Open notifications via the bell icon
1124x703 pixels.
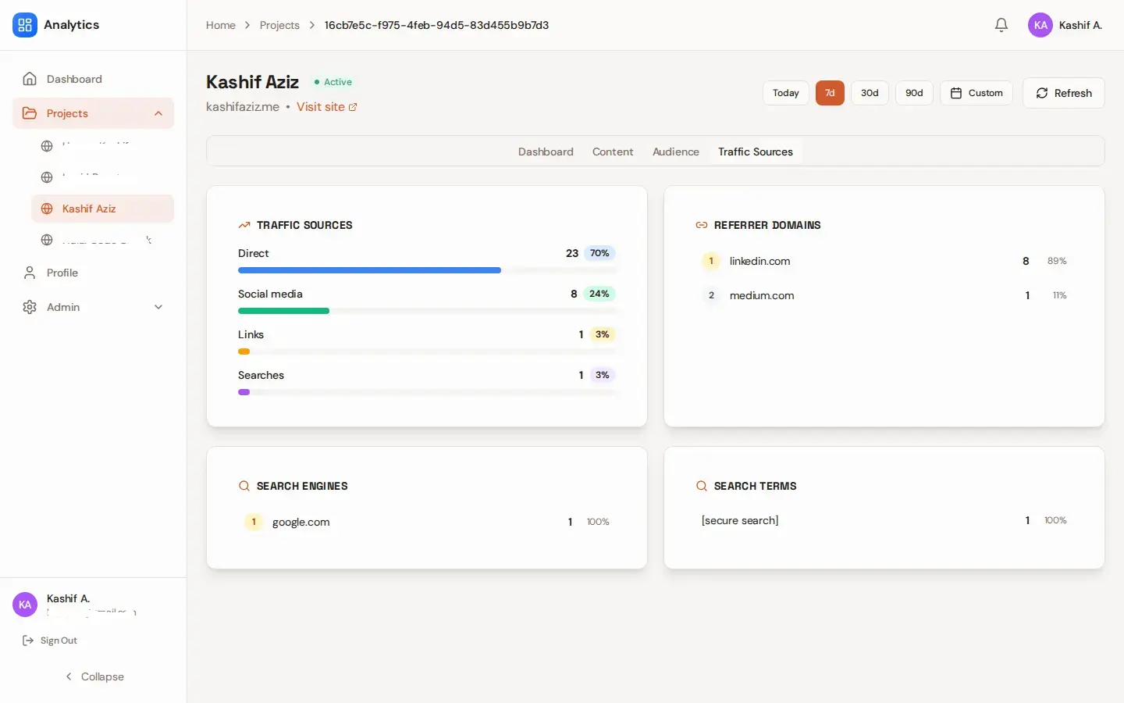pyautogui.click(x=1001, y=25)
